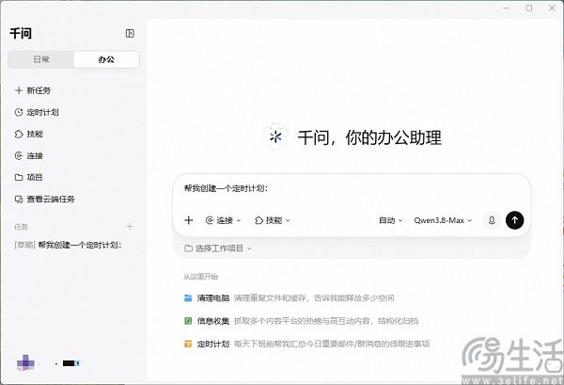Focus the prompt input field
The height and width of the screenshot is (385, 564).
click(x=352, y=188)
